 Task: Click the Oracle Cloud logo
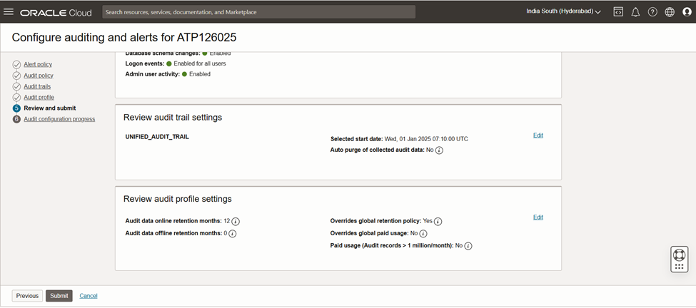[x=56, y=12]
